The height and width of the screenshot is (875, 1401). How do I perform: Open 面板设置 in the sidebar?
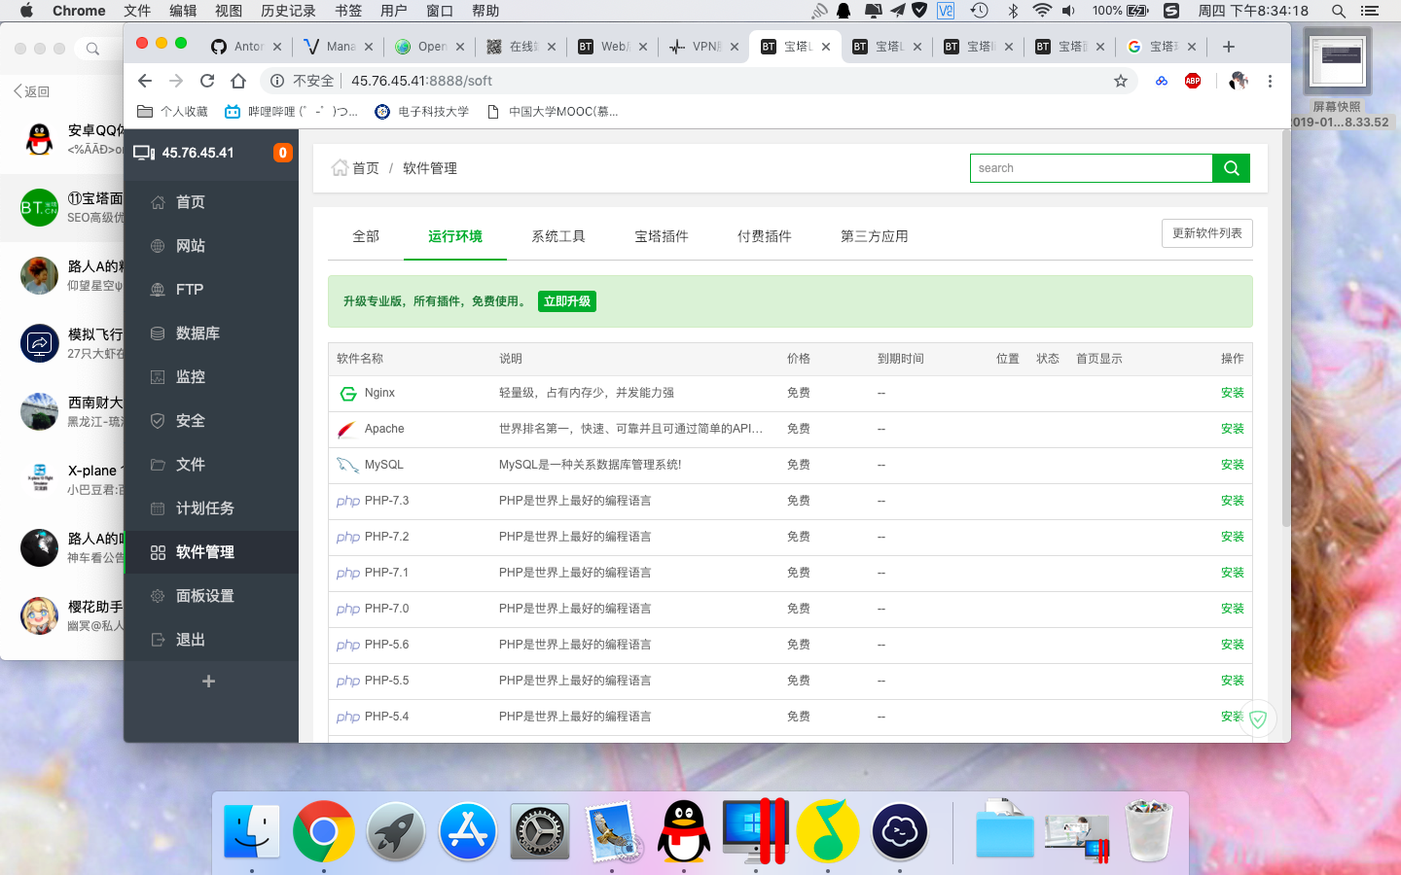211,596
